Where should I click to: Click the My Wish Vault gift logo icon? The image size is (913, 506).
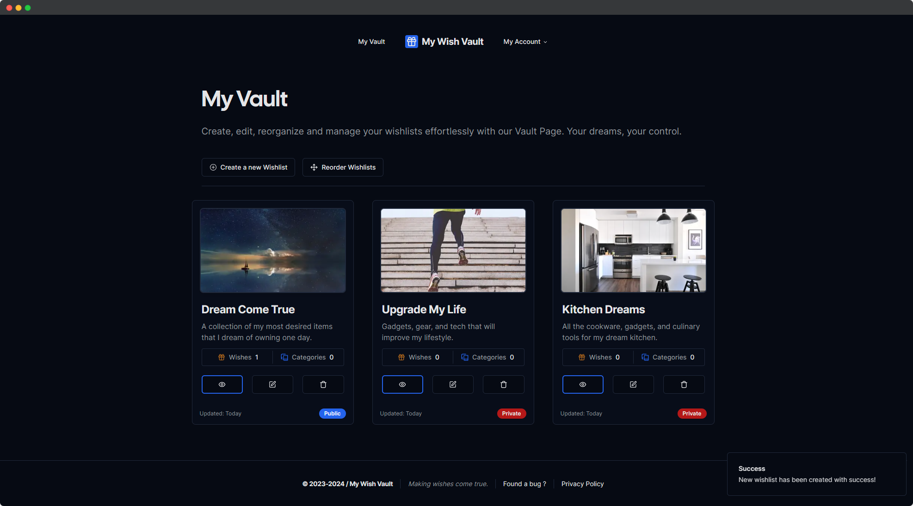411,42
